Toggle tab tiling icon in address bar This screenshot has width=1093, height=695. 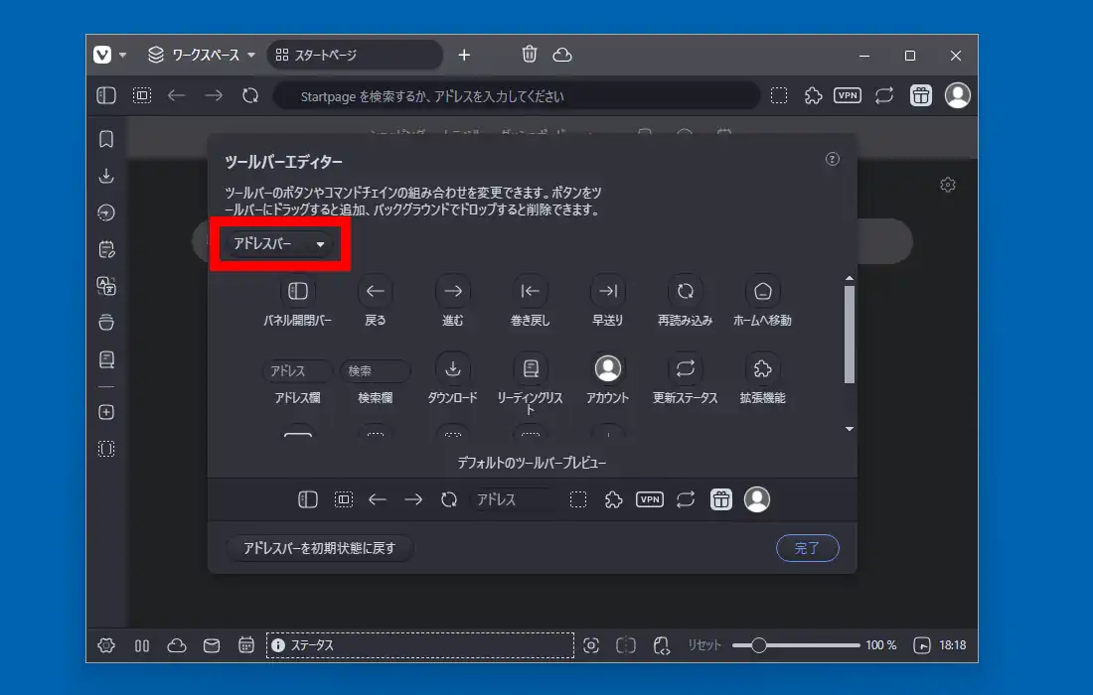click(142, 95)
